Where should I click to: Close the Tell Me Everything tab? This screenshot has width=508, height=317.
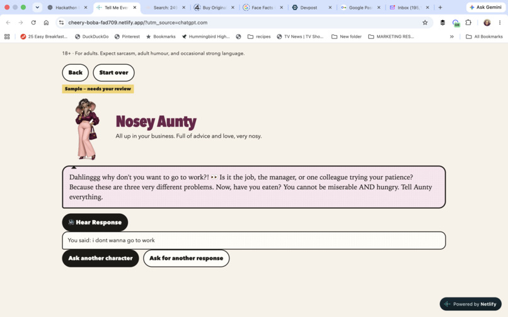click(x=135, y=8)
